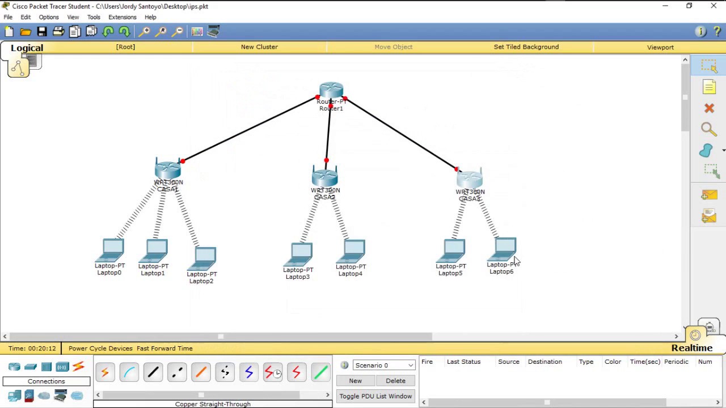Click the info icon in toolbar
The width and height of the screenshot is (726, 408).
click(700, 32)
